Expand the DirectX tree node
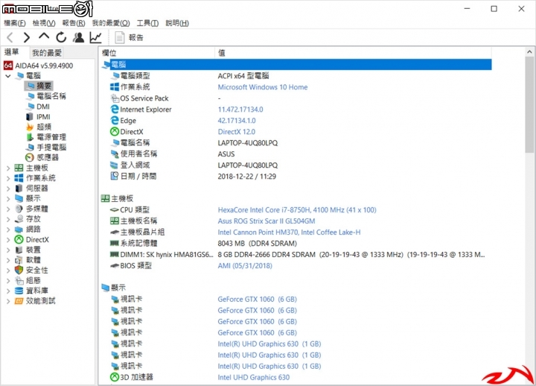This screenshot has width=536, height=386. pos(8,239)
